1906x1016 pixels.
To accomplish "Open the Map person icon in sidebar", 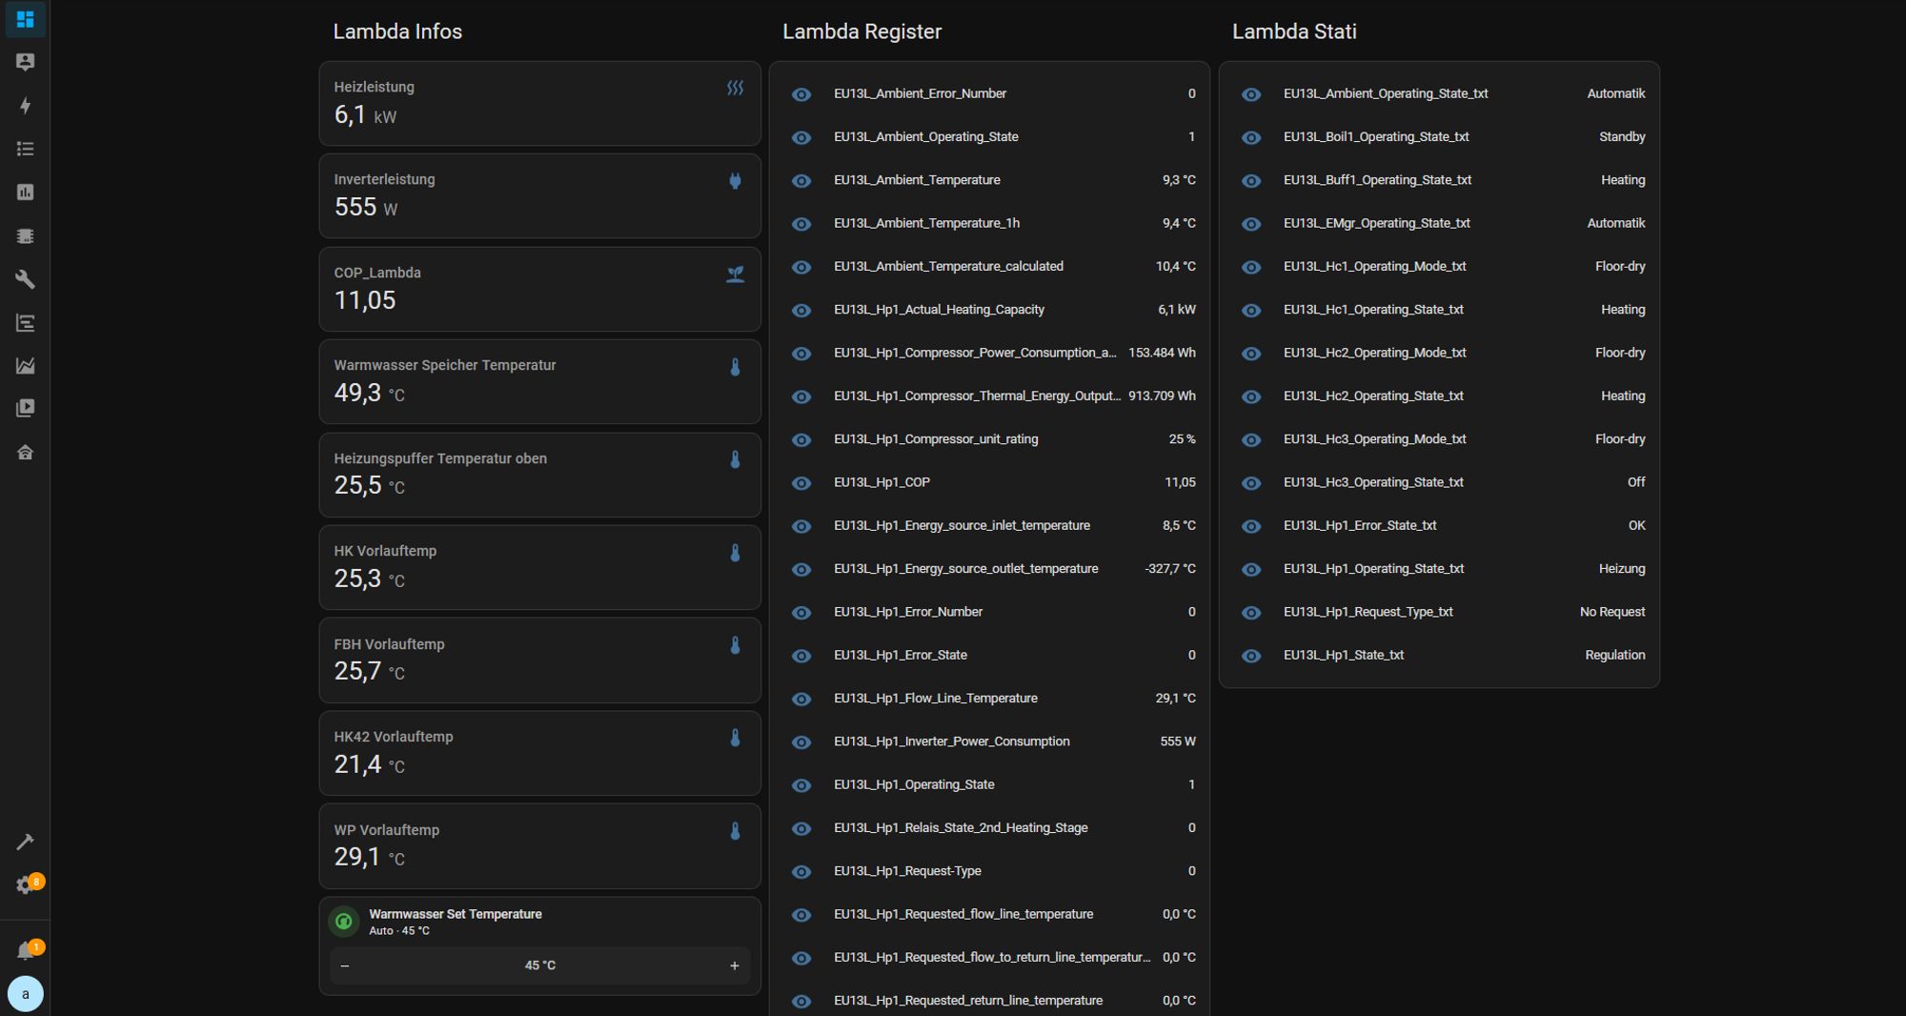I will [26, 62].
